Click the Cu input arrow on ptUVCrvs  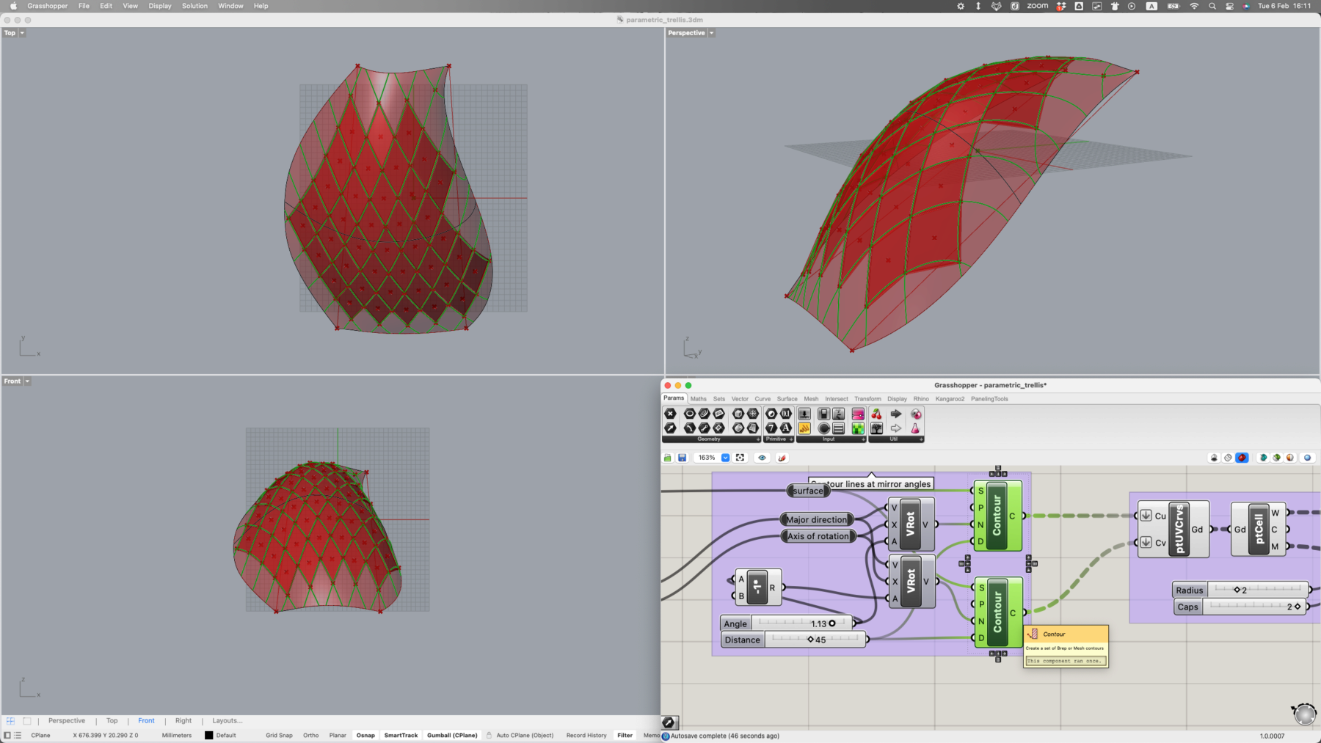point(1146,516)
